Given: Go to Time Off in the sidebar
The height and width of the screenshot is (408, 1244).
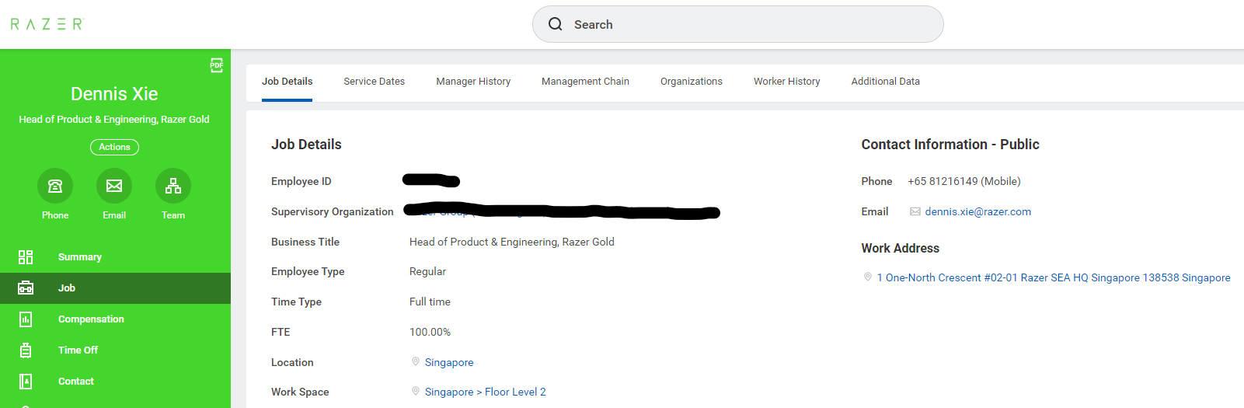Looking at the screenshot, I should point(78,350).
